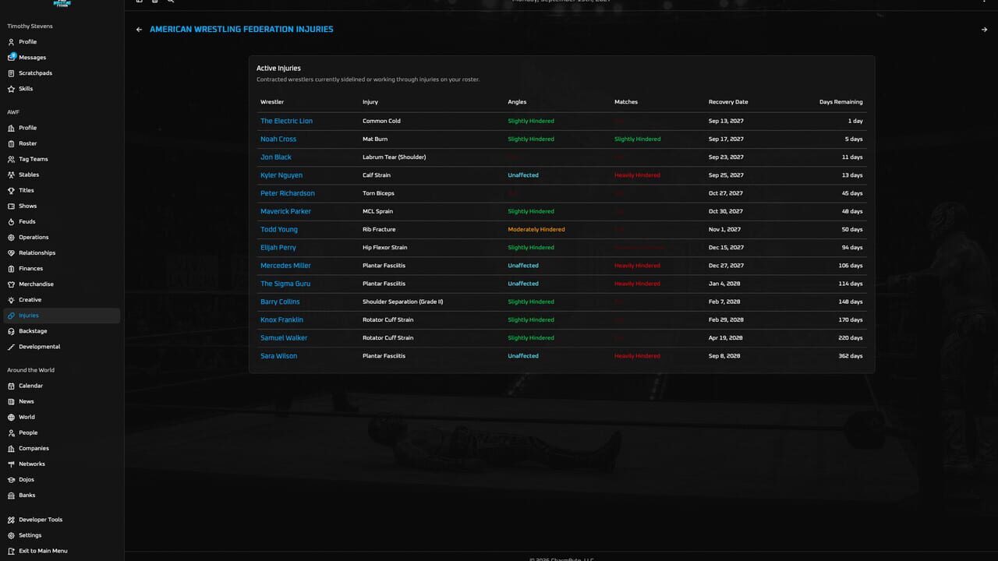Click the Tag Teams icon
Viewport: 998px width, 561px height.
click(11, 159)
